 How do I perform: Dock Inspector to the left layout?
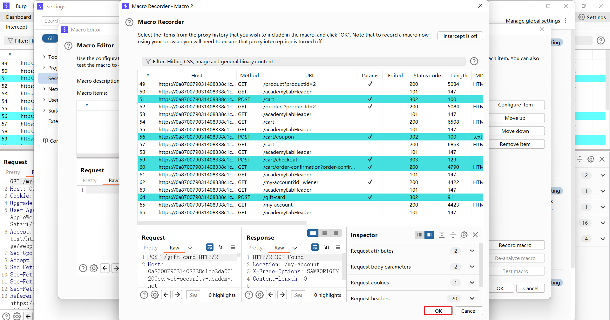(419, 235)
